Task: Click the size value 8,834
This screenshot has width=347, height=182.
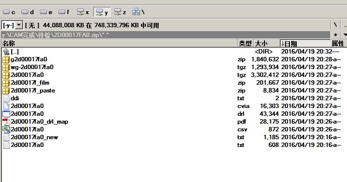Action: 271,91
